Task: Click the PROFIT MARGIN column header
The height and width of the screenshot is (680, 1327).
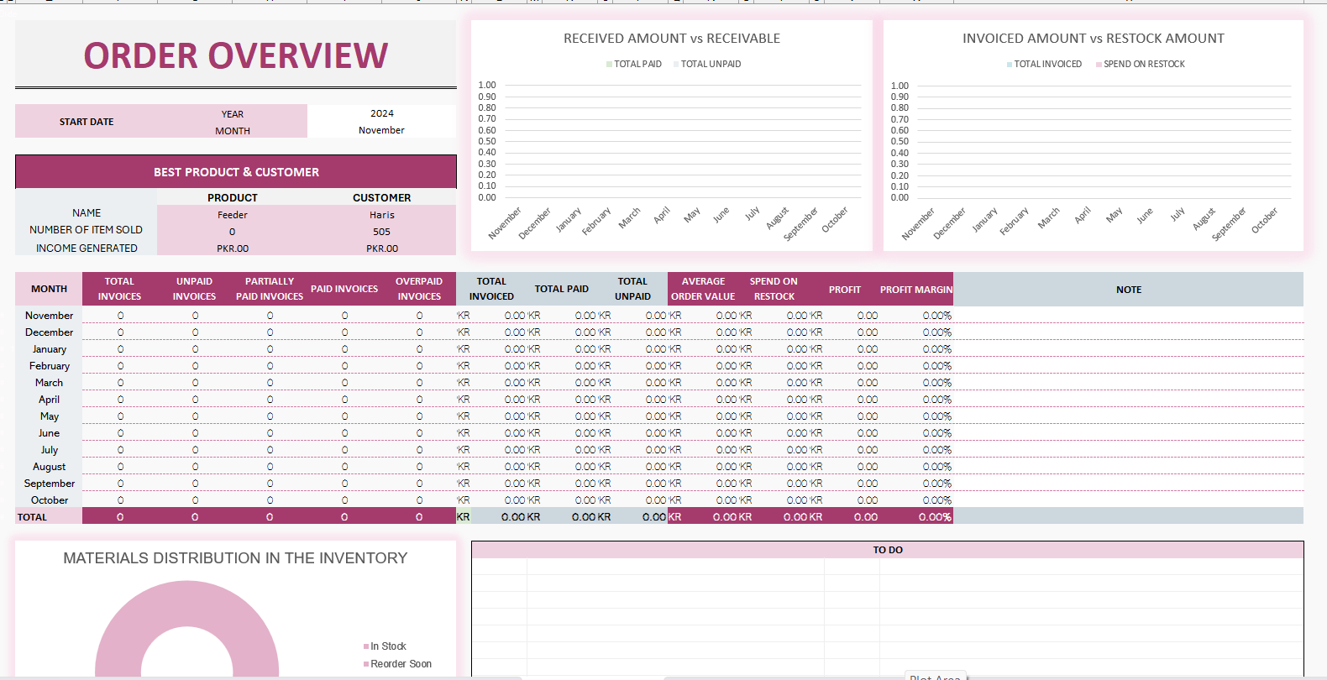Action: pyautogui.click(x=916, y=290)
